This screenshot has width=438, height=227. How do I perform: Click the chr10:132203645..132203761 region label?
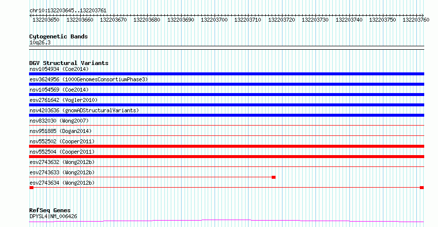(68, 11)
